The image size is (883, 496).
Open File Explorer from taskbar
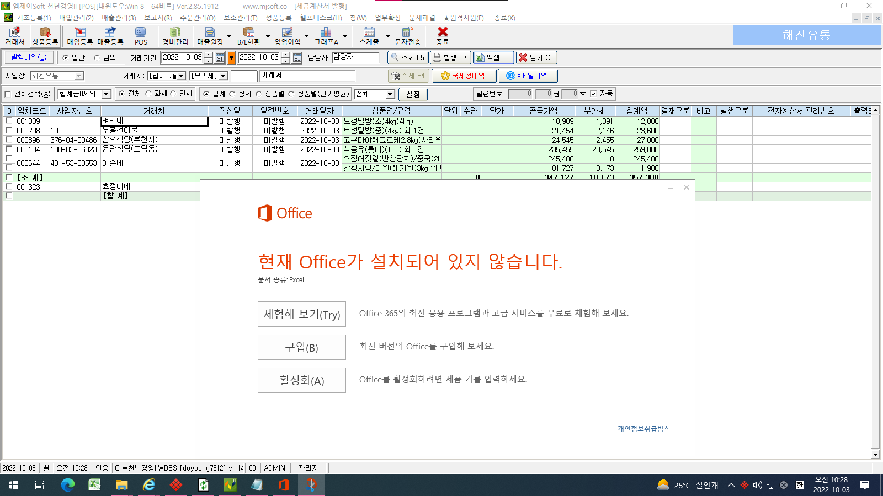coord(121,485)
